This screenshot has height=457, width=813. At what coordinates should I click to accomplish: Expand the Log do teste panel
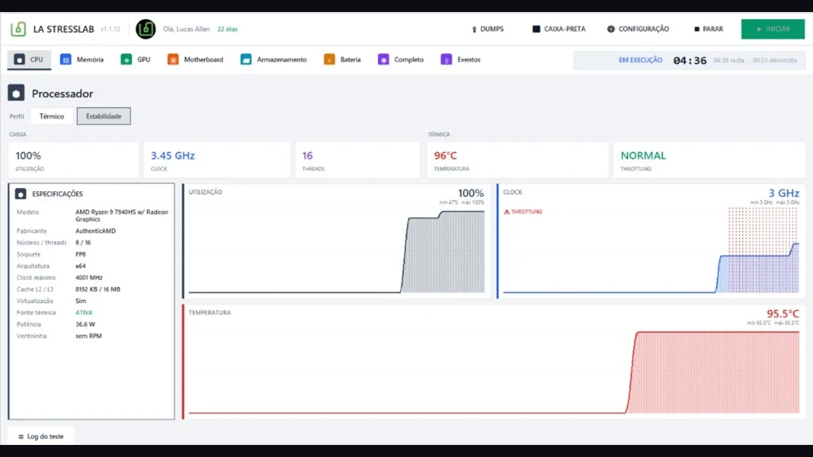point(41,437)
